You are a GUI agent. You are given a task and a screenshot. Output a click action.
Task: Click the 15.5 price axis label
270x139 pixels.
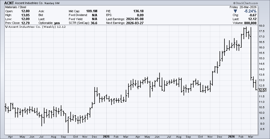[262, 53]
